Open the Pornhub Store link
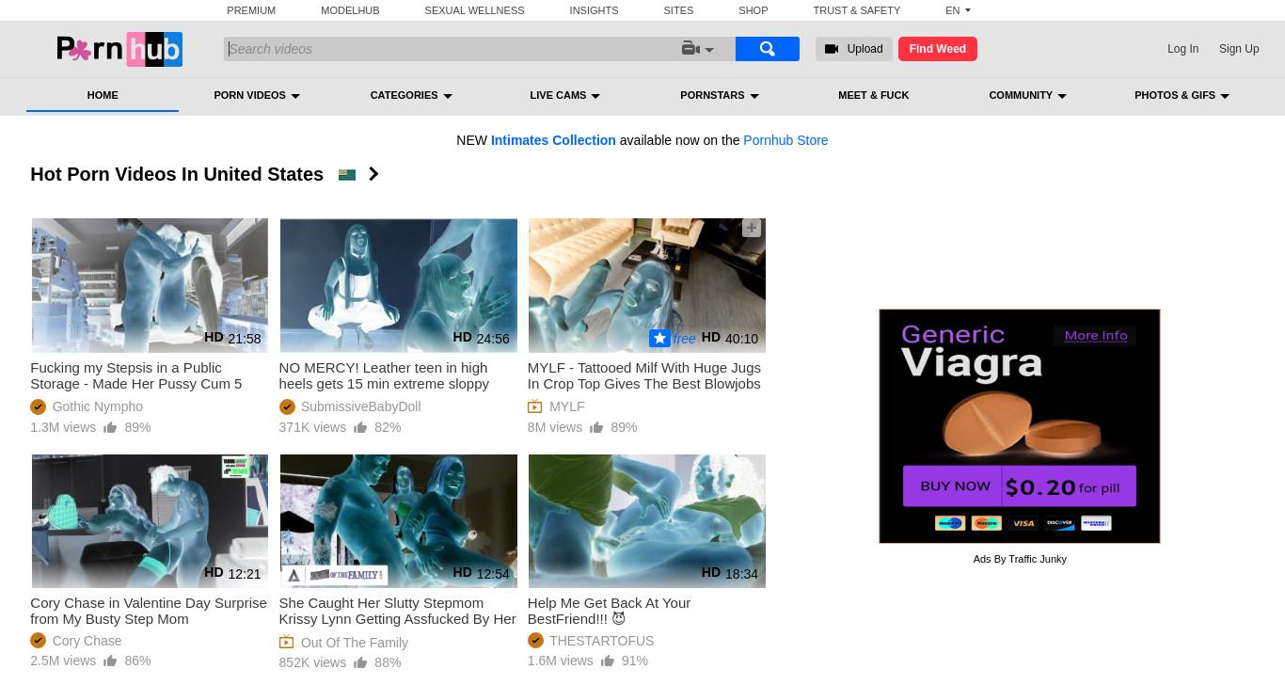Viewport: 1285px width, 685px height. pos(785,140)
